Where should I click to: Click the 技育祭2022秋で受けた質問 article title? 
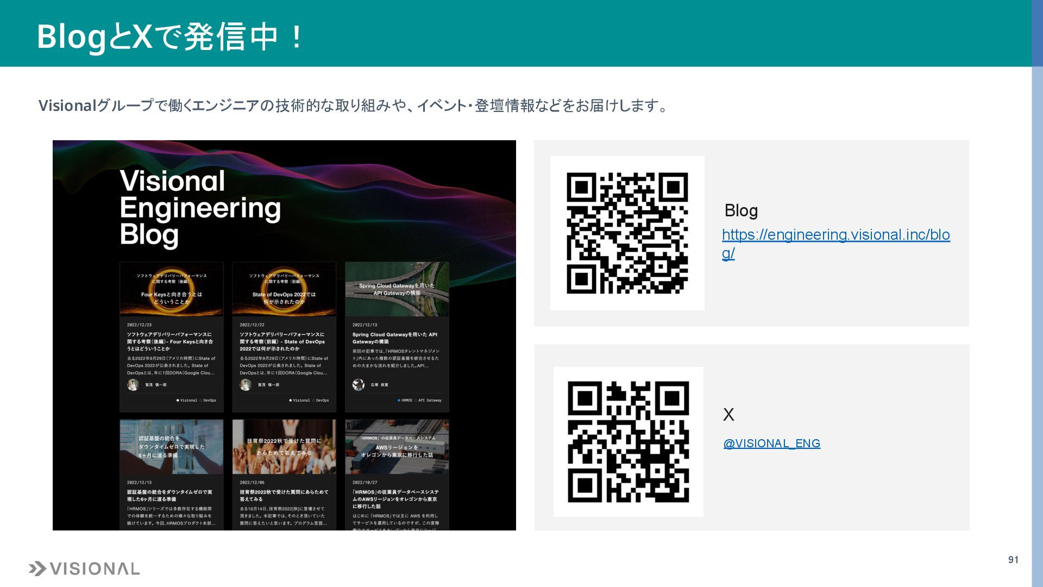click(x=284, y=496)
